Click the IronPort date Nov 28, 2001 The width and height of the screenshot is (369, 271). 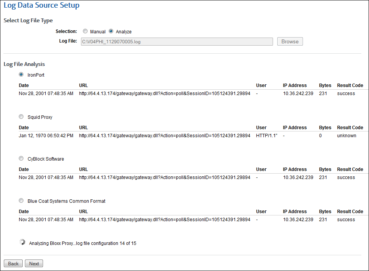tap(46, 94)
